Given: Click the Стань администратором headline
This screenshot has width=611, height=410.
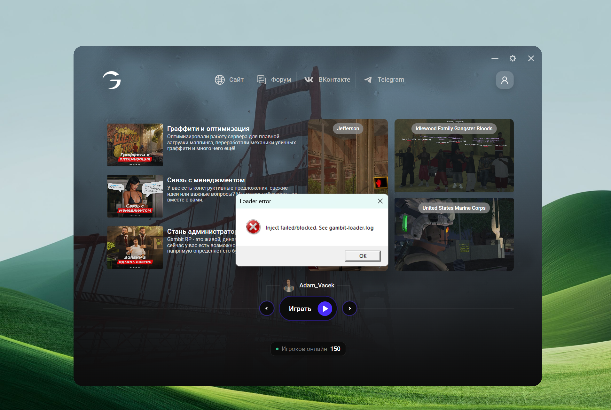Looking at the screenshot, I should [201, 232].
